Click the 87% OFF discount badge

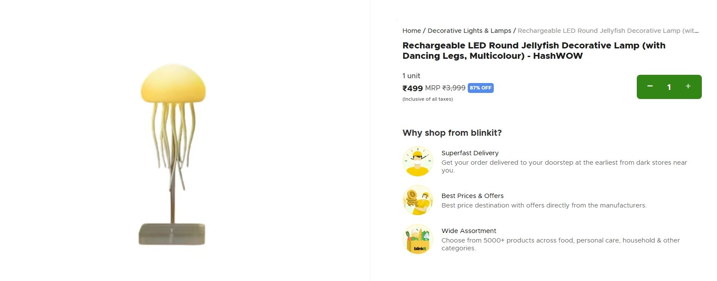pos(480,88)
